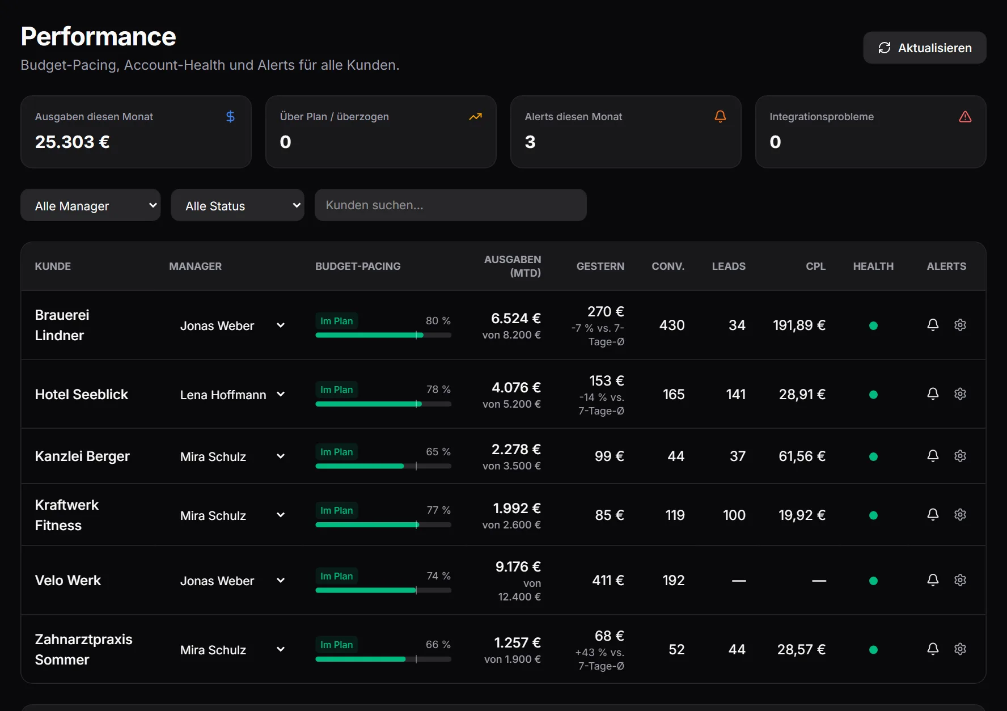This screenshot has width=1007, height=711.
Task: Click bell icon on Alerts diesen Monat card
Action: pyautogui.click(x=720, y=116)
